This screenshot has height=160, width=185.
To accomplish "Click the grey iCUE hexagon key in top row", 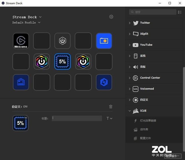I will pos(62,41).
